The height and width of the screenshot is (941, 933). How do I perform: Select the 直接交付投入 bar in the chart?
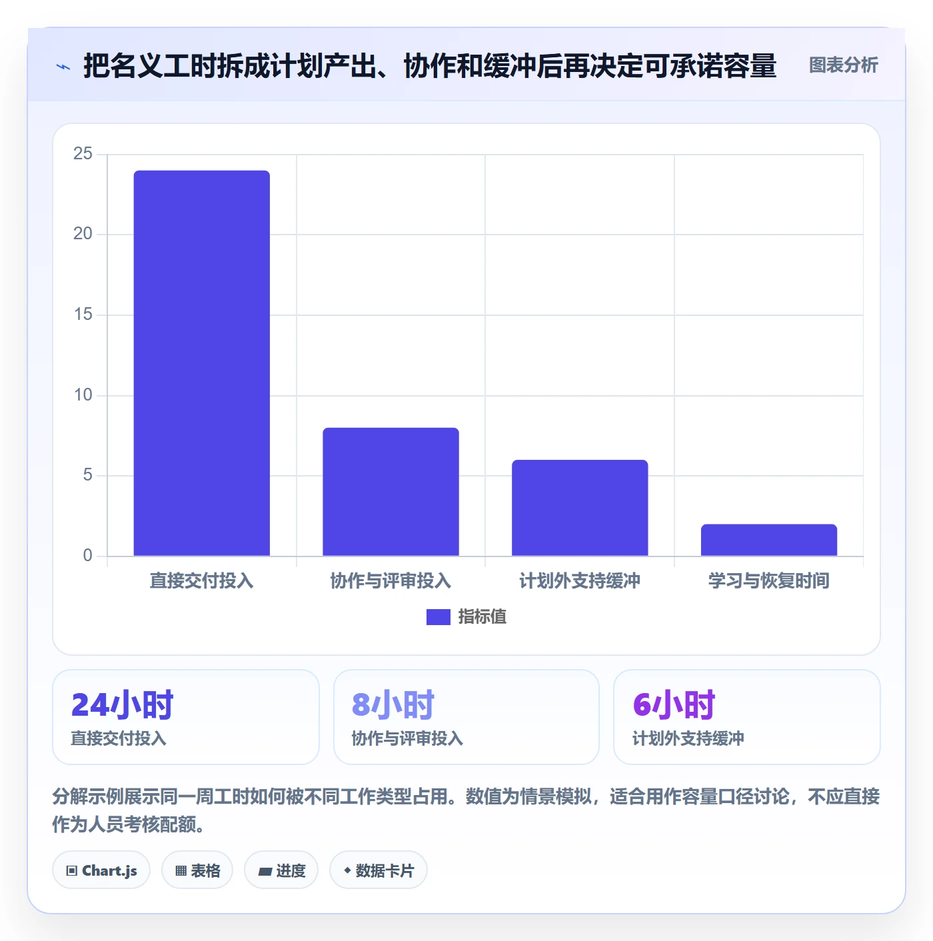pyautogui.click(x=202, y=363)
